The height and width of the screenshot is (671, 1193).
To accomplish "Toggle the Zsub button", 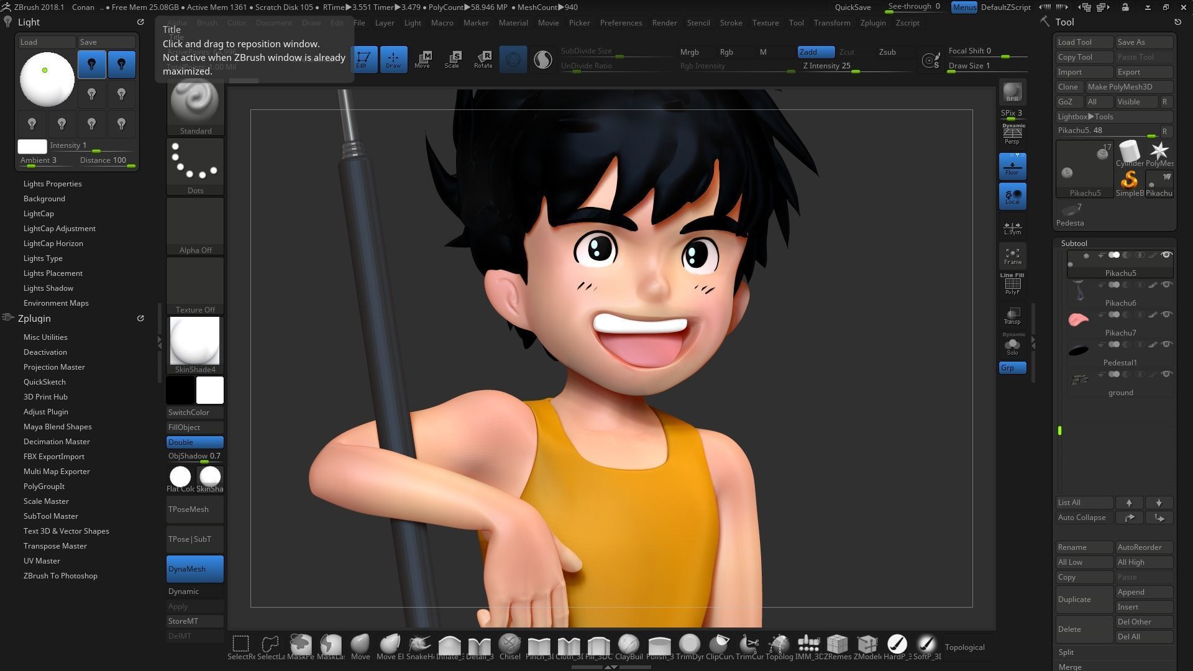I will 887,52.
